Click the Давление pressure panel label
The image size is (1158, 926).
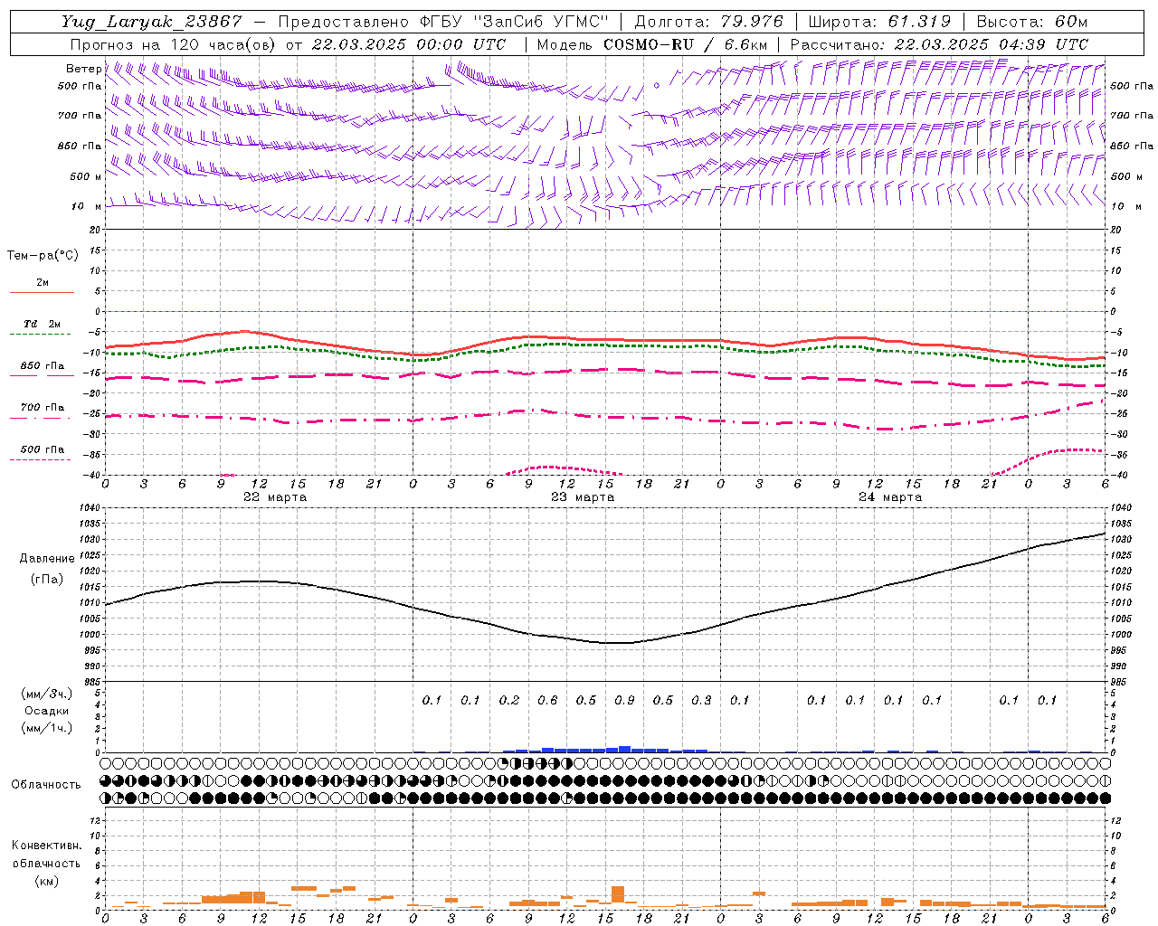pos(47,559)
